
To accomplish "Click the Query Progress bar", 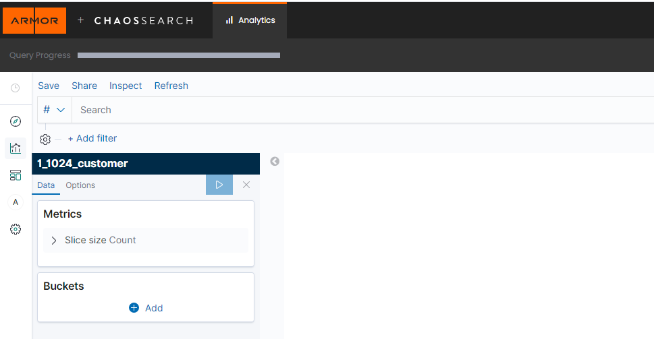I will point(178,55).
